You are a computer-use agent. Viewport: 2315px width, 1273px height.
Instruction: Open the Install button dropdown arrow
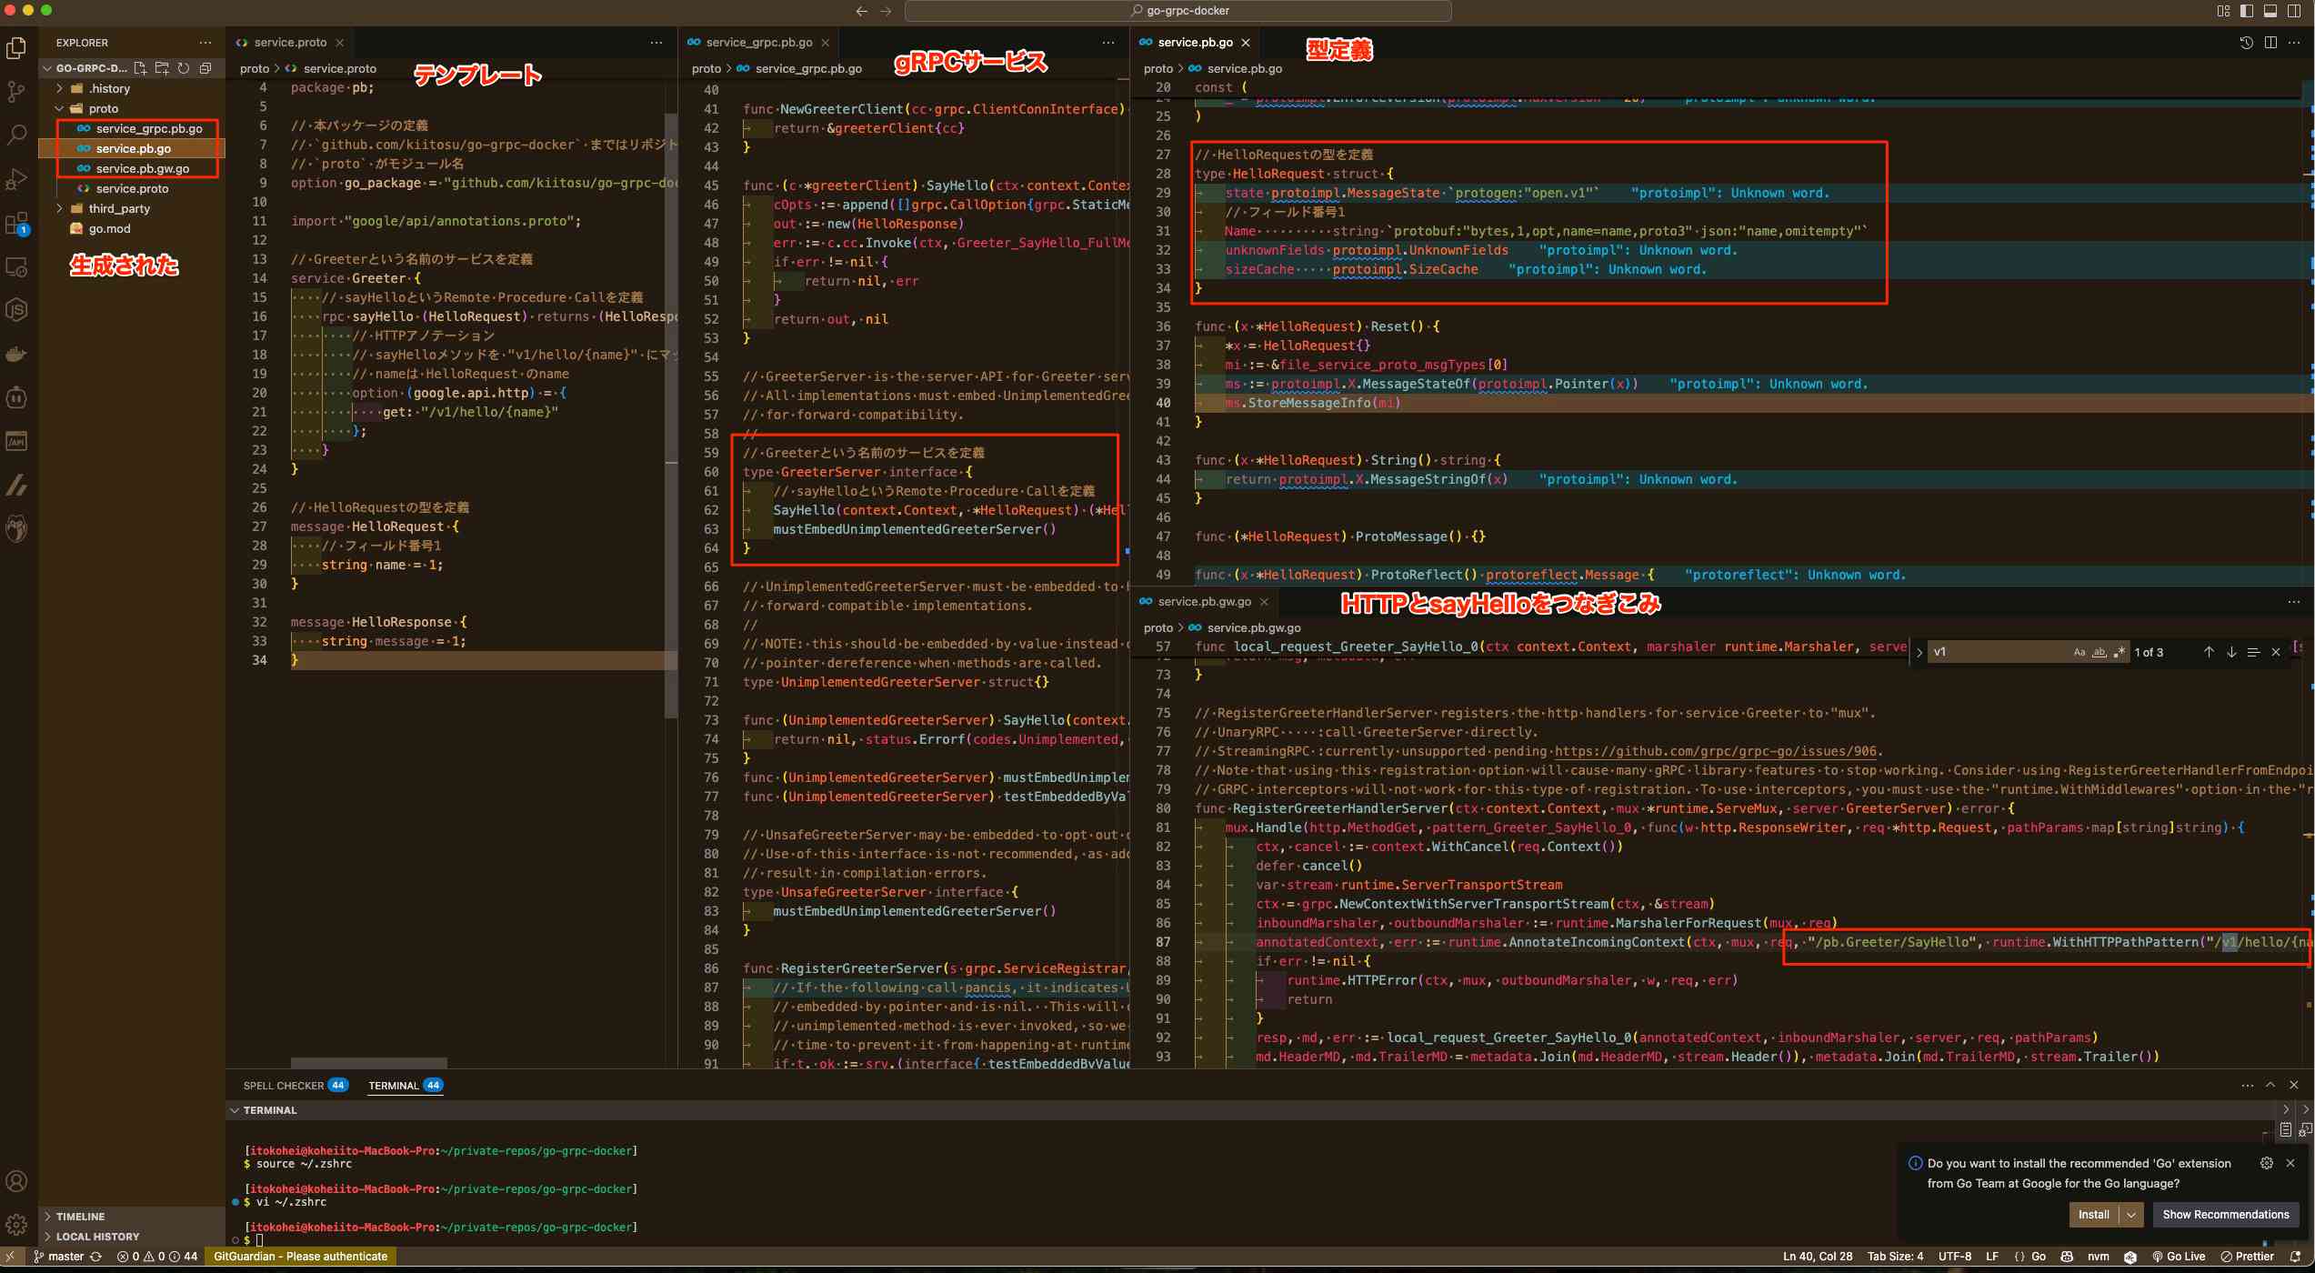click(x=2130, y=1215)
